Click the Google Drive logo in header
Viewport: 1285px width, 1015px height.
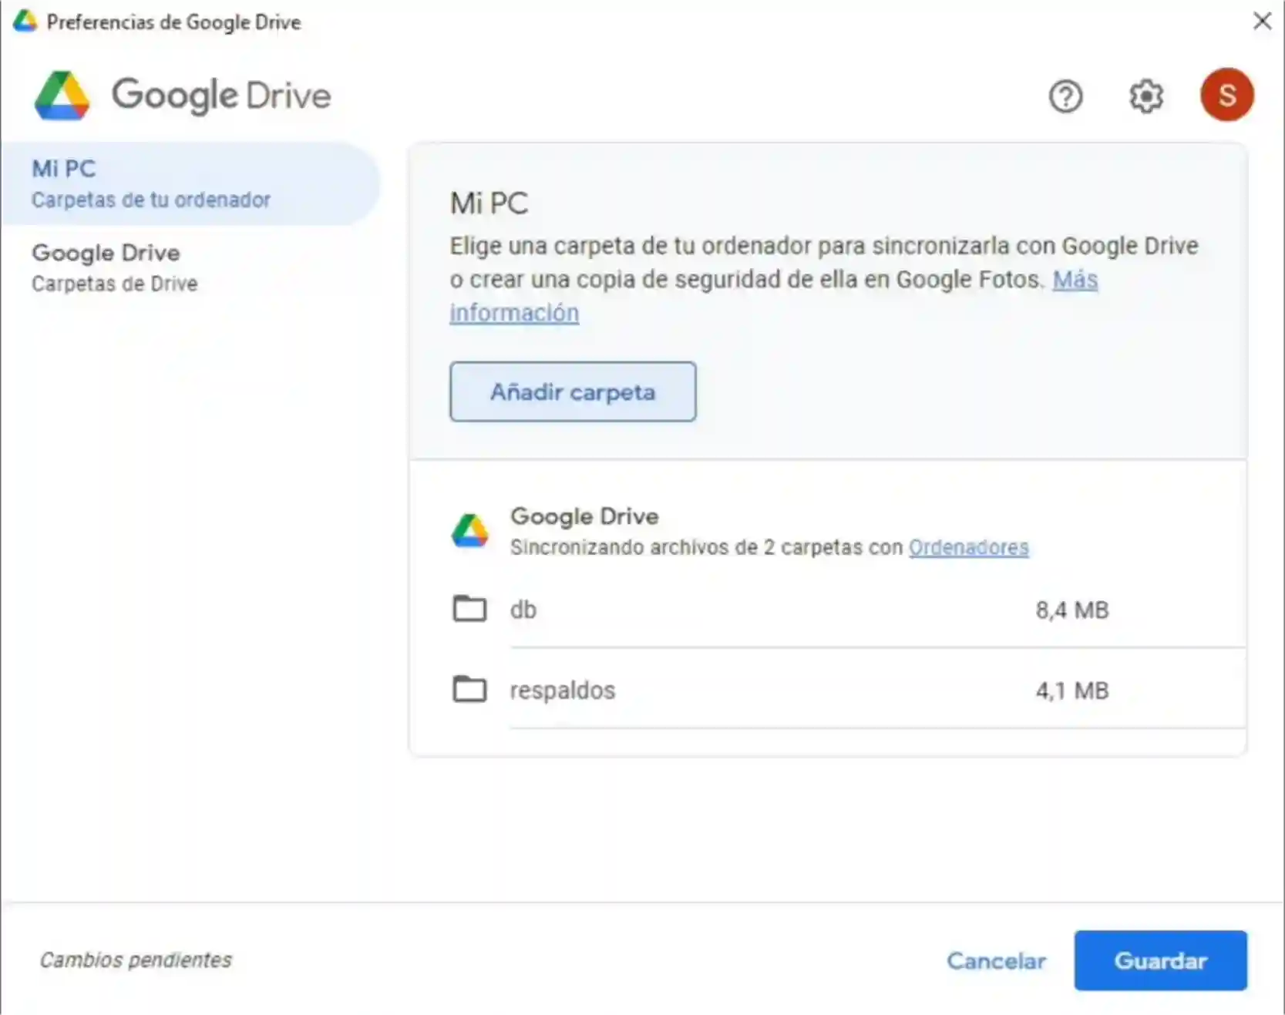click(x=183, y=96)
